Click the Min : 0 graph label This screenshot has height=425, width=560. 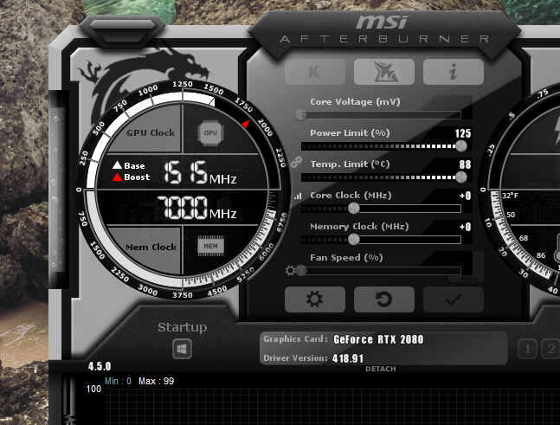(118, 381)
